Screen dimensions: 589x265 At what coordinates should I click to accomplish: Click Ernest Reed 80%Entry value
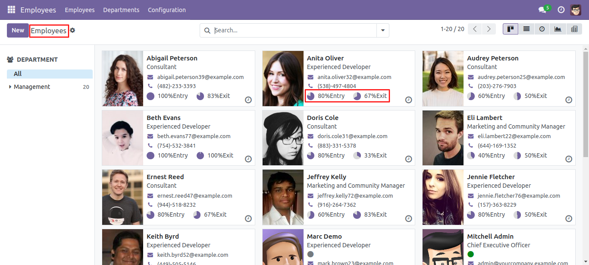coord(171,215)
